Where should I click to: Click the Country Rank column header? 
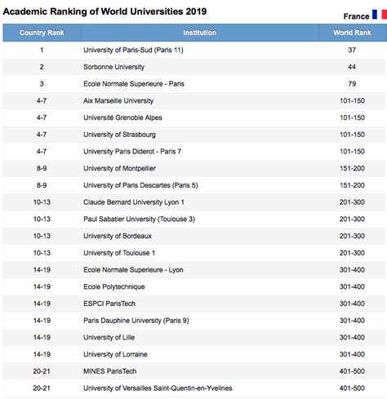click(42, 33)
